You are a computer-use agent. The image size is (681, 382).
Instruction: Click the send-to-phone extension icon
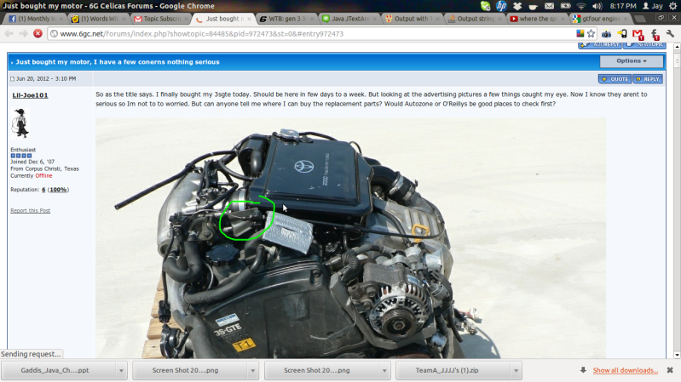pos(622,33)
